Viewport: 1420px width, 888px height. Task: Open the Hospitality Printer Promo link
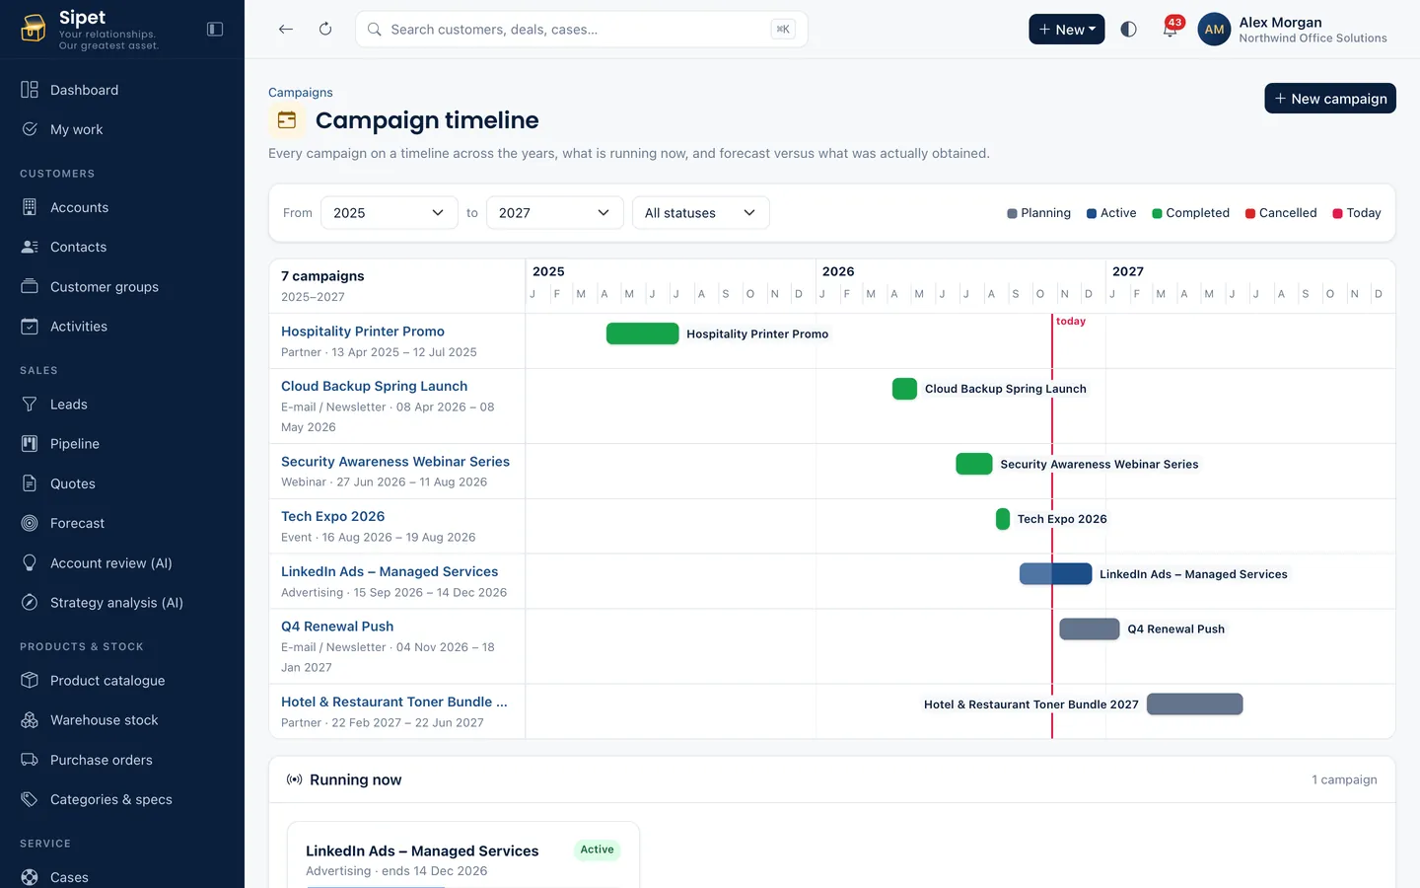tap(363, 332)
